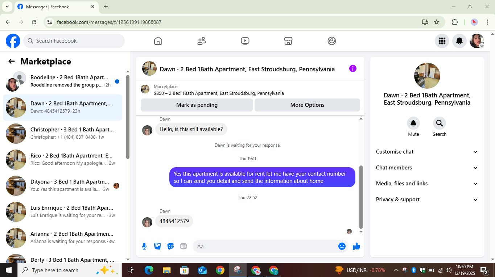
Task: Open Christopher 3 Bed conversation
Action: tap(63, 133)
